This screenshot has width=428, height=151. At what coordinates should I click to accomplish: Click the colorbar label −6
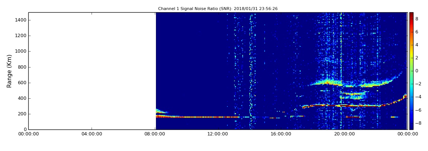pyautogui.click(x=418, y=110)
